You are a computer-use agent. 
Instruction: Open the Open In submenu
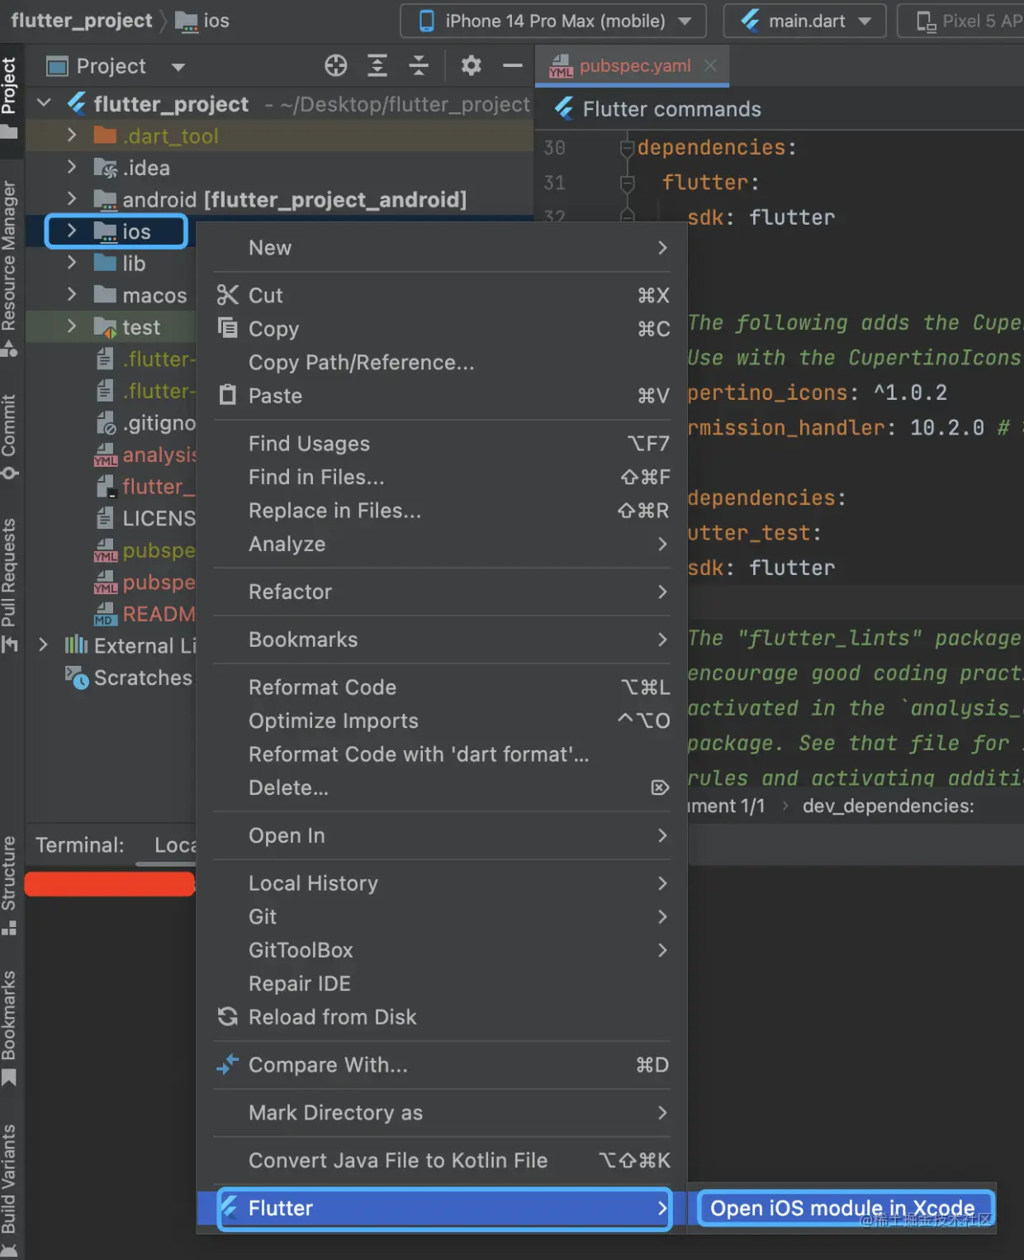(x=442, y=835)
